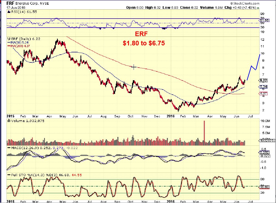
Task: Click the -1.0 MACD axis label
Action: click(263, 168)
